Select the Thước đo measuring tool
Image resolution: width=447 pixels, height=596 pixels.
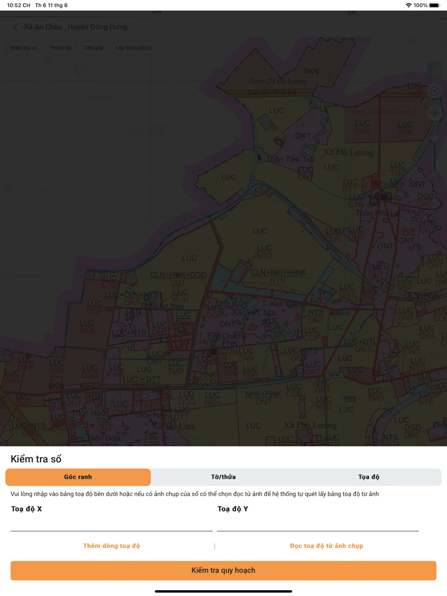61,48
